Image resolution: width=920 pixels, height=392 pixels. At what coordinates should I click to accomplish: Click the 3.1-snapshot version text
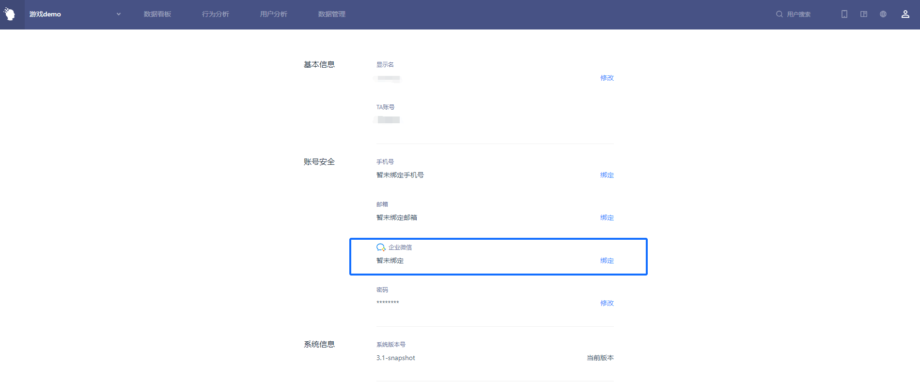pos(395,358)
